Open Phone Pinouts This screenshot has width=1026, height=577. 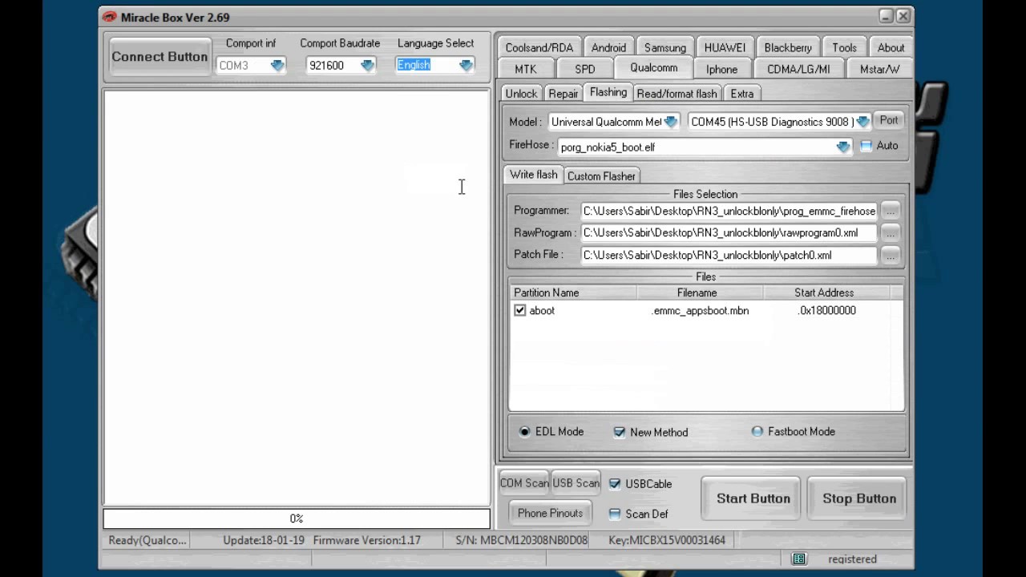click(x=550, y=513)
